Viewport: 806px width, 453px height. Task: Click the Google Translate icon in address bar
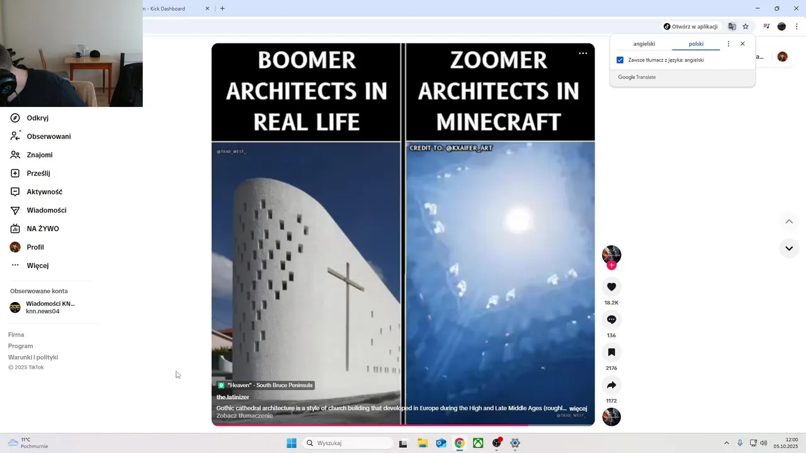(732, 26)
